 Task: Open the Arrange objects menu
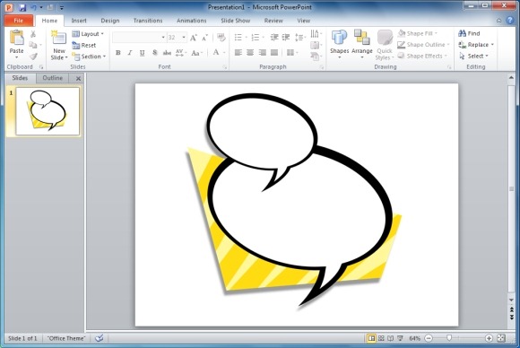pos(362,45)
